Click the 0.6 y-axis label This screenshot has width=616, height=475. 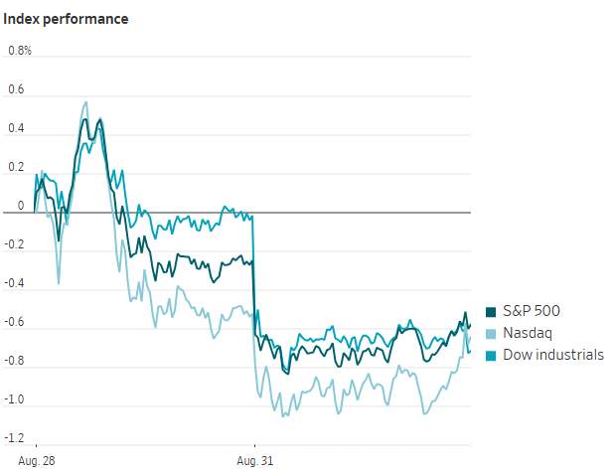[16, 89]
